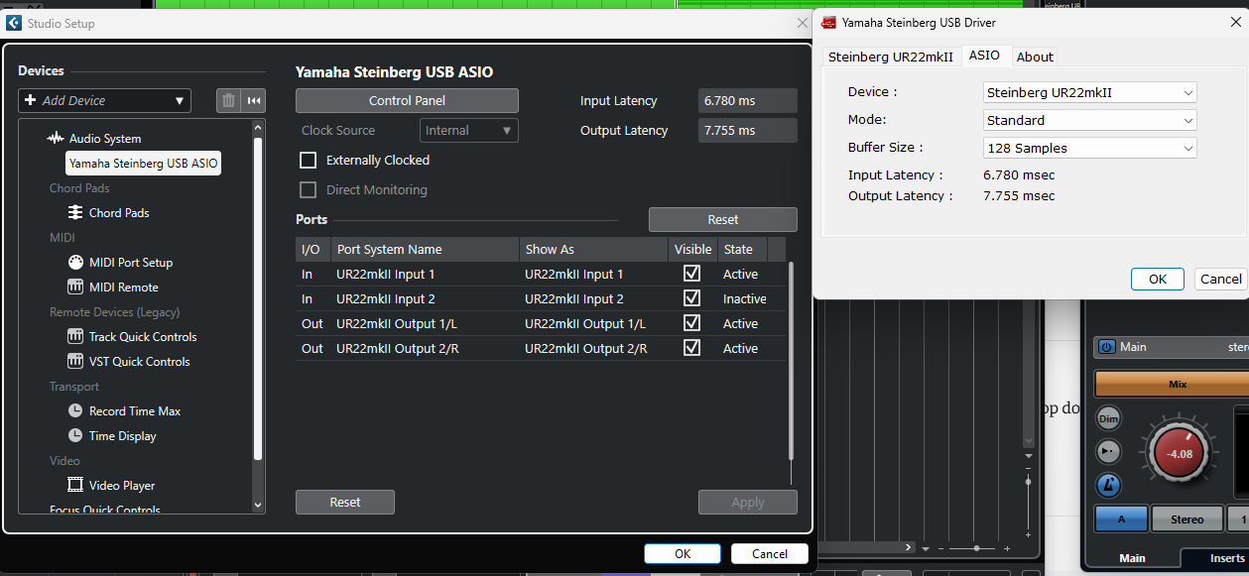Open the Buffer Size dropdown
This screenshot has width=1249, height=576.
[1089, 148]
